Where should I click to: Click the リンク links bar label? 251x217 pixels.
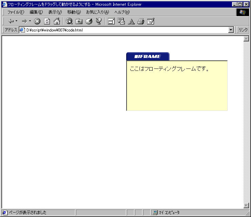point(243,30)
